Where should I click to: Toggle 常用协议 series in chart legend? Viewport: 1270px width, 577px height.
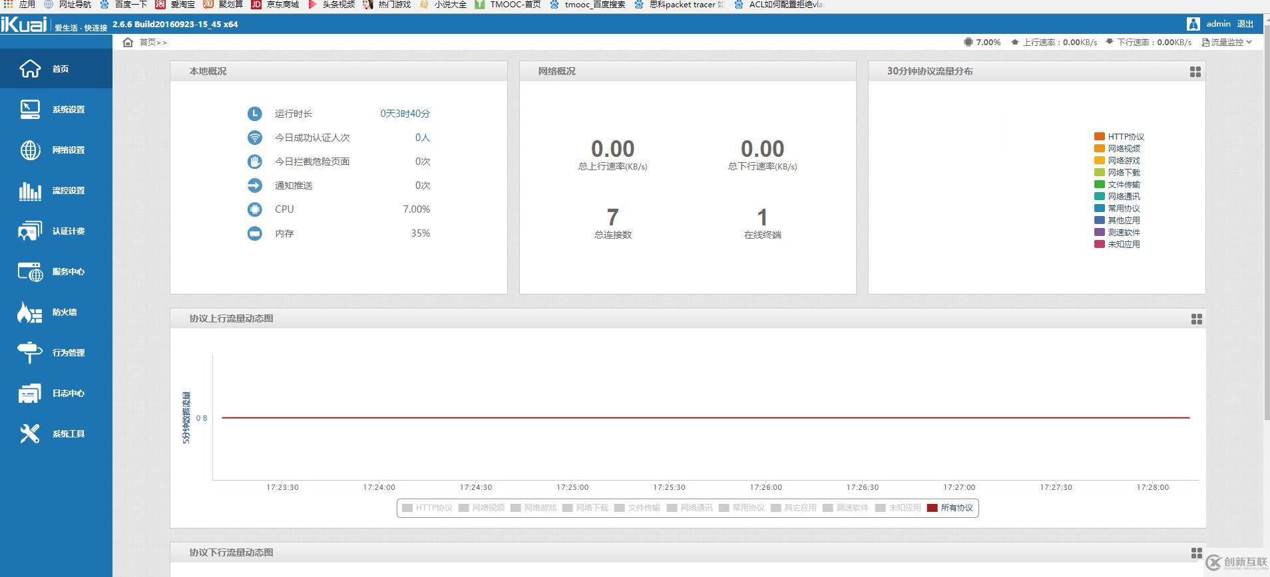[x=741, y=508]
